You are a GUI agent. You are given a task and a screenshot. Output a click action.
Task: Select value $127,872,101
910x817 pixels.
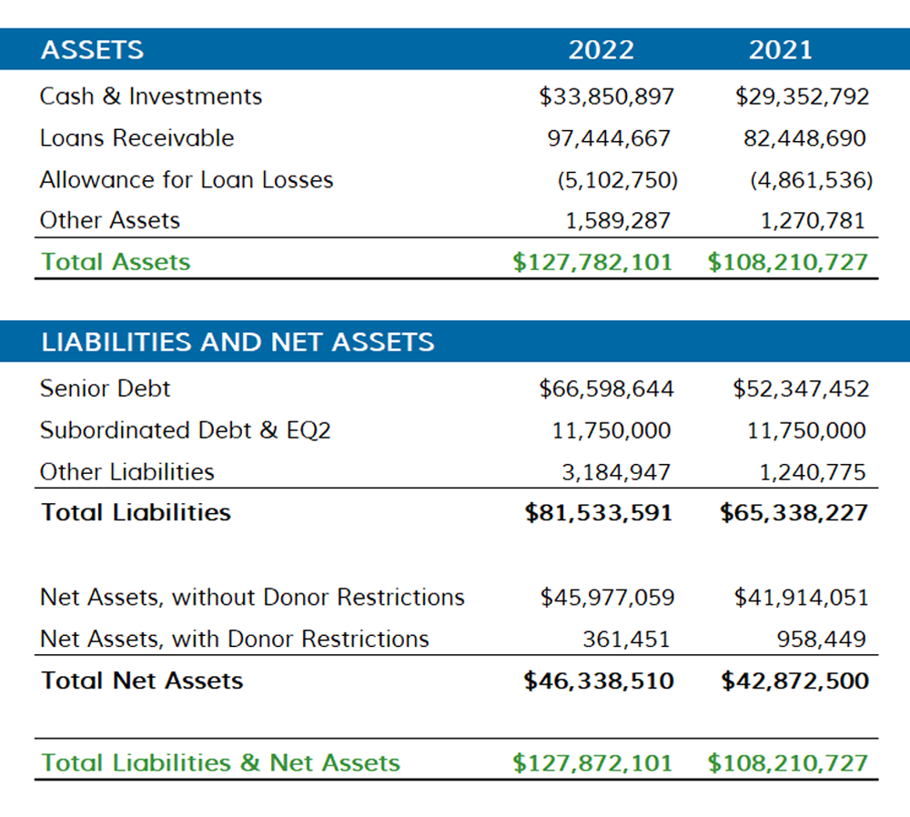[x=592, y=763]
